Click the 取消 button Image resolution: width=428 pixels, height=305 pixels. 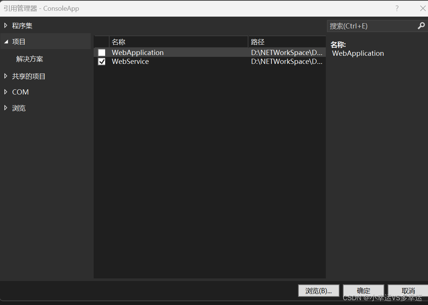408,291
